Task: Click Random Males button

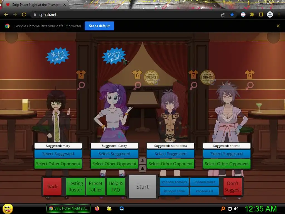Action: (204, 182)
